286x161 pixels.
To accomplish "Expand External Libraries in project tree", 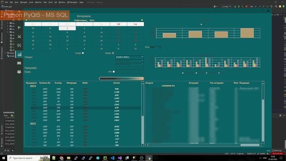I will 5,53.
